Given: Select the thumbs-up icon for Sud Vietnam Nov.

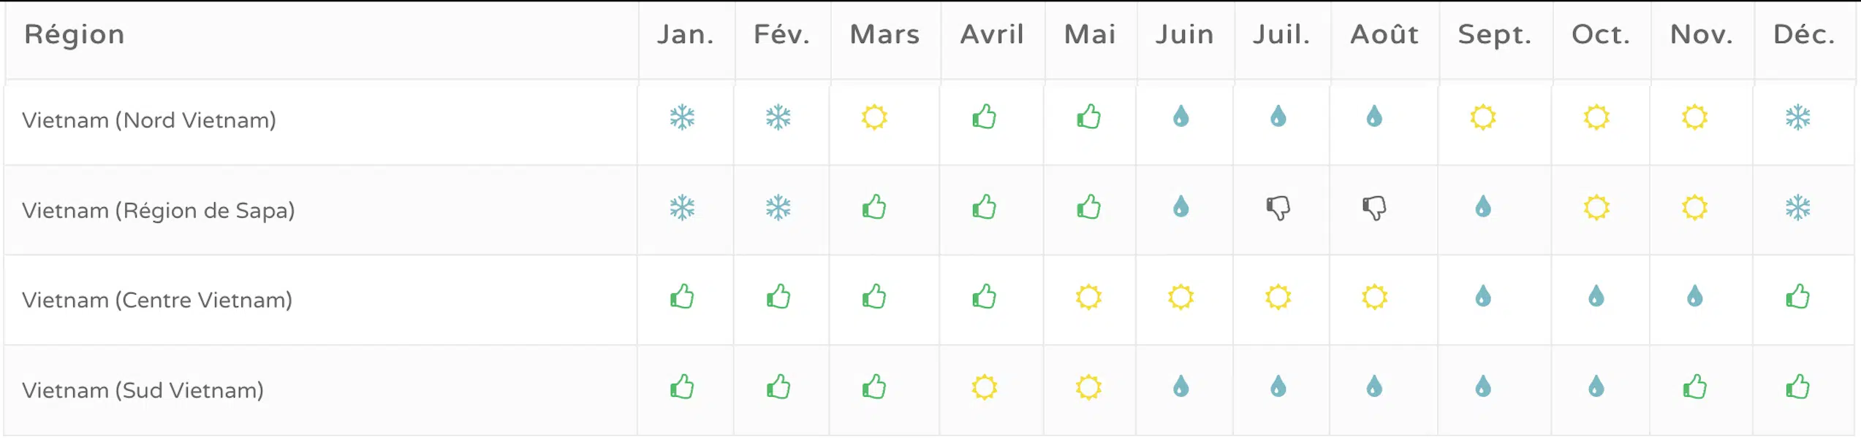Looking at the screenshot, I should pos(1695,387).
